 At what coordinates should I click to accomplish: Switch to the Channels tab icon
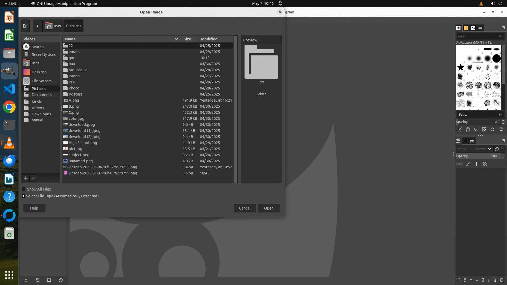point(465,141)
